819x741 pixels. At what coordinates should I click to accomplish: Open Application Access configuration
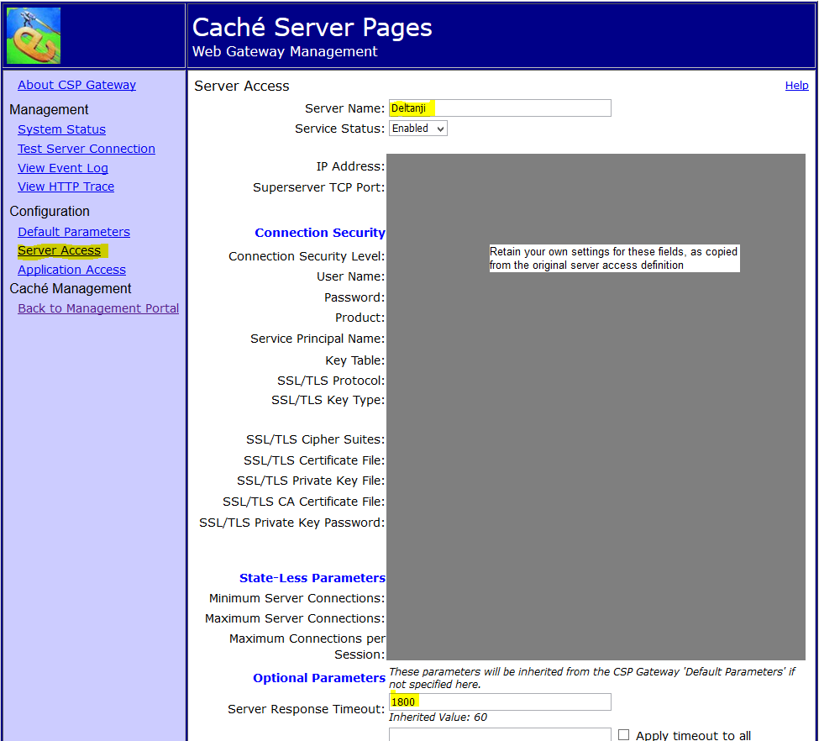[71, 270]
